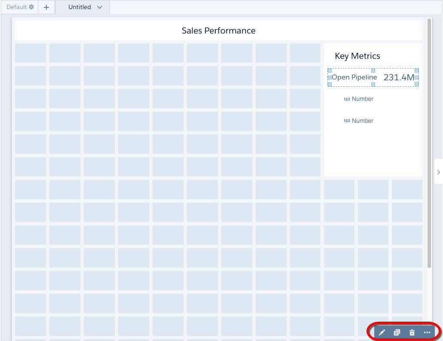Open more widget actions via the ellipsis icon
This screenshot has width=443, height=341.
tap(427, 332)
